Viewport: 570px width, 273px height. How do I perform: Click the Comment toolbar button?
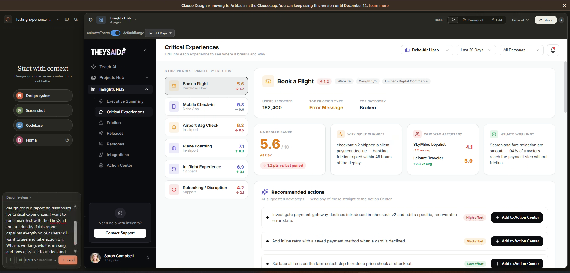[473, 20]
